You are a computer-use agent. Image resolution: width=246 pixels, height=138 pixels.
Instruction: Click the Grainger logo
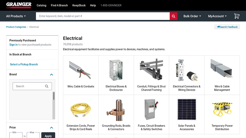[19, 5]
